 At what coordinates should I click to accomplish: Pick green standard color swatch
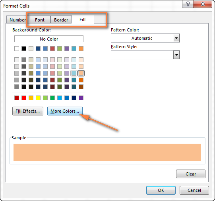[x=52, y=98]
